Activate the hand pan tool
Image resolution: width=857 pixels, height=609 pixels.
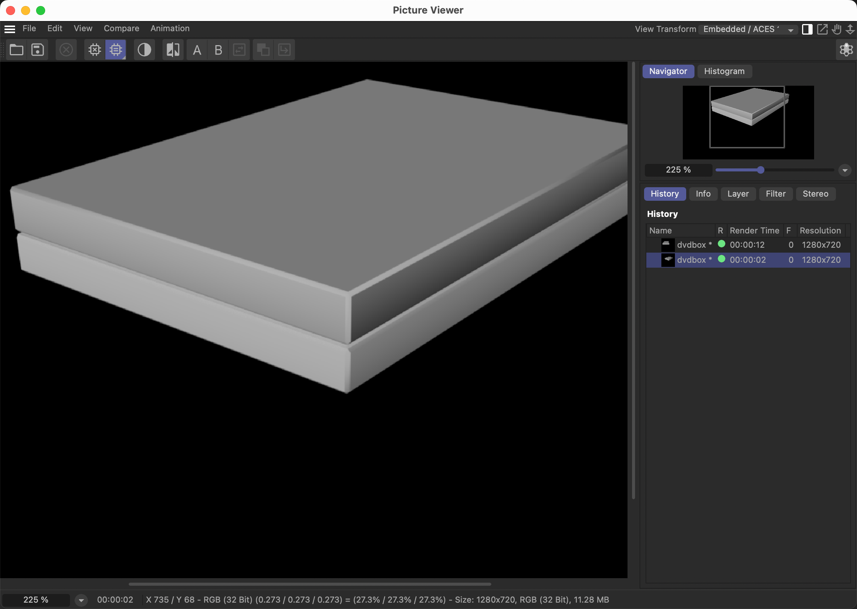pyautogui.click(x=837, y=29)
